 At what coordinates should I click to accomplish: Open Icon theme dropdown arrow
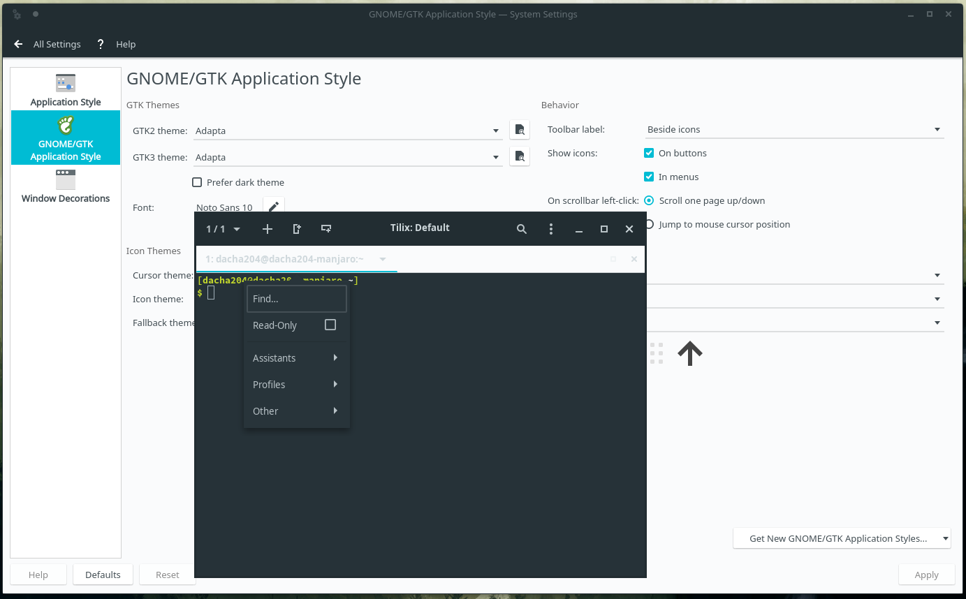pos(937,299)
